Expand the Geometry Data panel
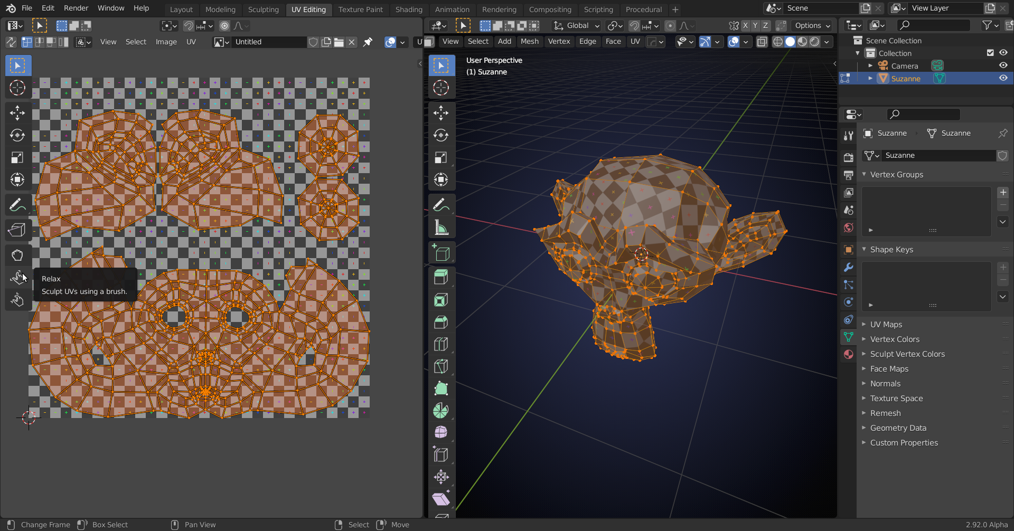Image resolution: width=1014 pixels, height=531 pixels. point(898,428)
